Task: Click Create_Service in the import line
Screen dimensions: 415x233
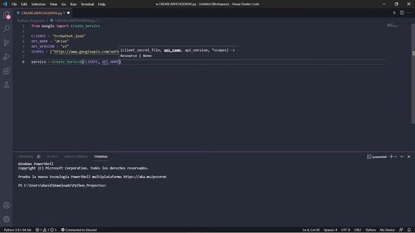Action: pos(85,26)
